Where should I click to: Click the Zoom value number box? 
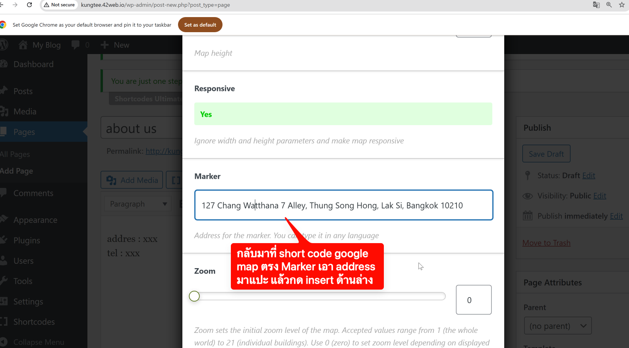coord(473,300)
